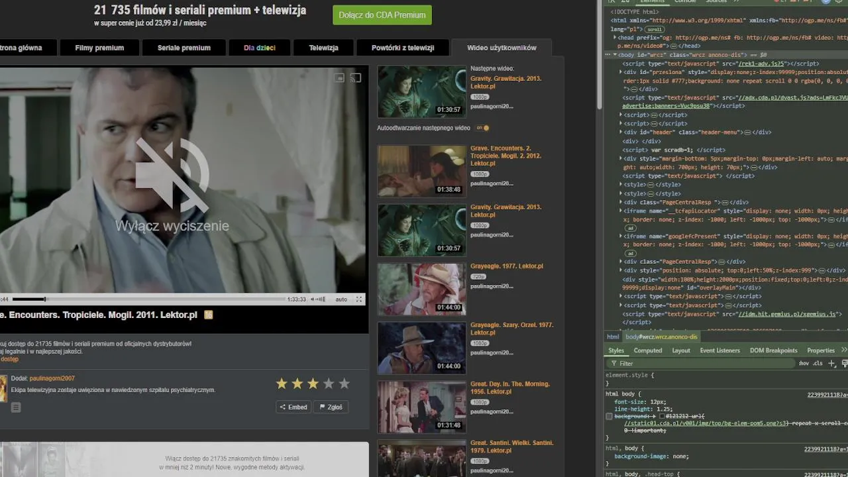Open bg-elem-pom5.png URL in styles
This screenshot has width=848, height=477.
pos(706,423)
